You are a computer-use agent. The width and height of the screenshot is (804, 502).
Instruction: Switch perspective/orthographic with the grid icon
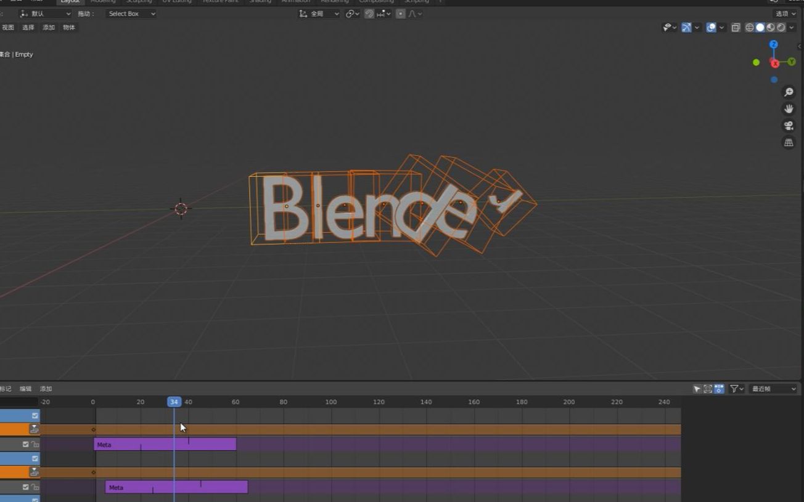coord(789,142)
